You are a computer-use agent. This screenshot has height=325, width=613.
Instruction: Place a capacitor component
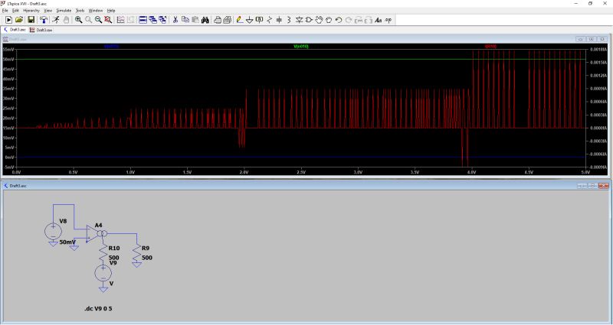coord(279,20)
